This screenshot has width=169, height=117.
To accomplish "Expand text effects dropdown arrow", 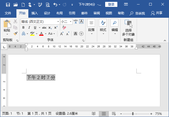I will click(x=27, y=34).
